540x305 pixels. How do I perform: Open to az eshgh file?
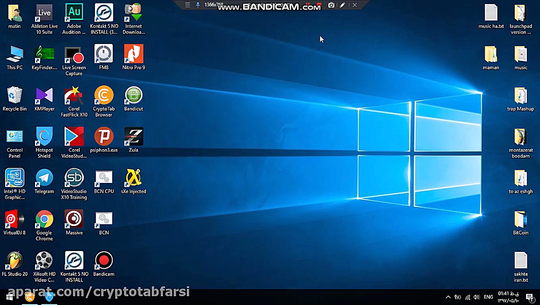[521, 182]
